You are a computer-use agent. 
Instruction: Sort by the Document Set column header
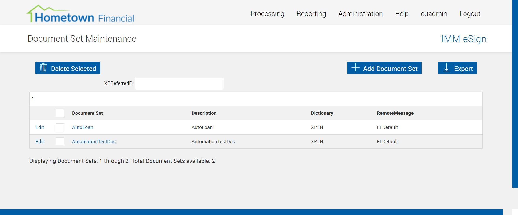[87, 113]
